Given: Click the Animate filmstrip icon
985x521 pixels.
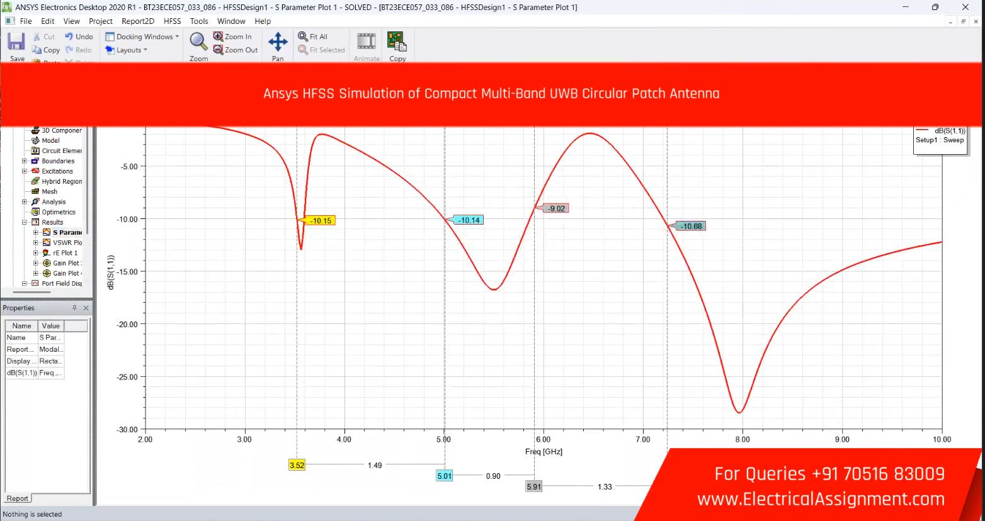Looking at the screenshot, I should 367,42.
